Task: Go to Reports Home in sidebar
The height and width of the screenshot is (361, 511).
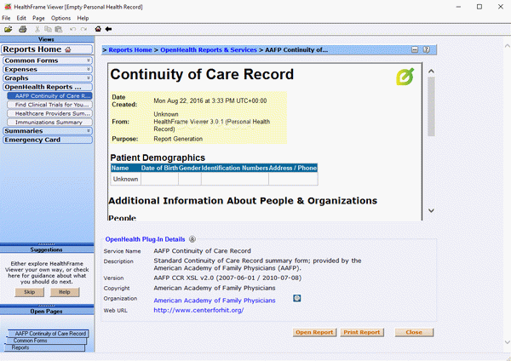Action: 47,49
